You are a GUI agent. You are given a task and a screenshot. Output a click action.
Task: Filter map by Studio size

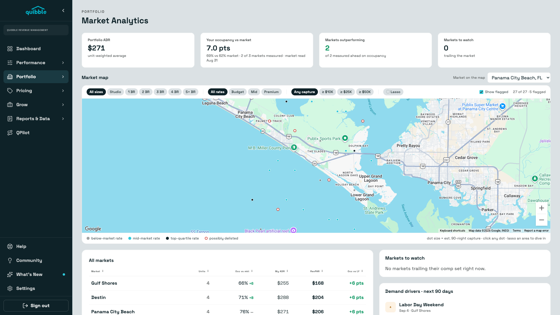pyautogui.click(x=115, y=92)
